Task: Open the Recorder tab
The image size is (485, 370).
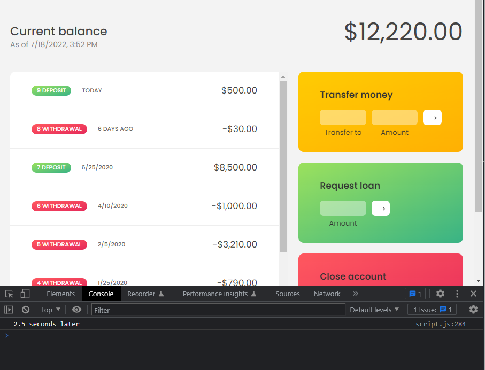Action: pos(145,294)
